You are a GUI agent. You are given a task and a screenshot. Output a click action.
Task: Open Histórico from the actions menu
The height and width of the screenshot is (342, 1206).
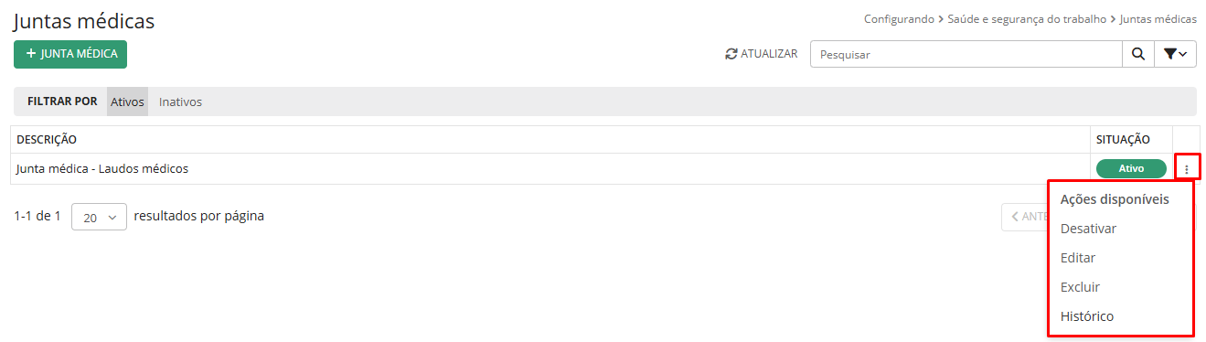[x=1087, y=316]
